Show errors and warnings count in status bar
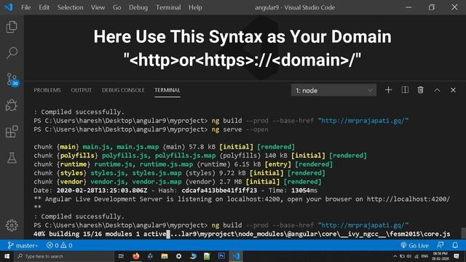Image resolution: width=466 pixels, height=262 pixels. pyautogui.click(x=60, y=245)
